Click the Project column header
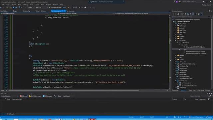Screen dimensions: 213x120 click(x=174, y=99)
